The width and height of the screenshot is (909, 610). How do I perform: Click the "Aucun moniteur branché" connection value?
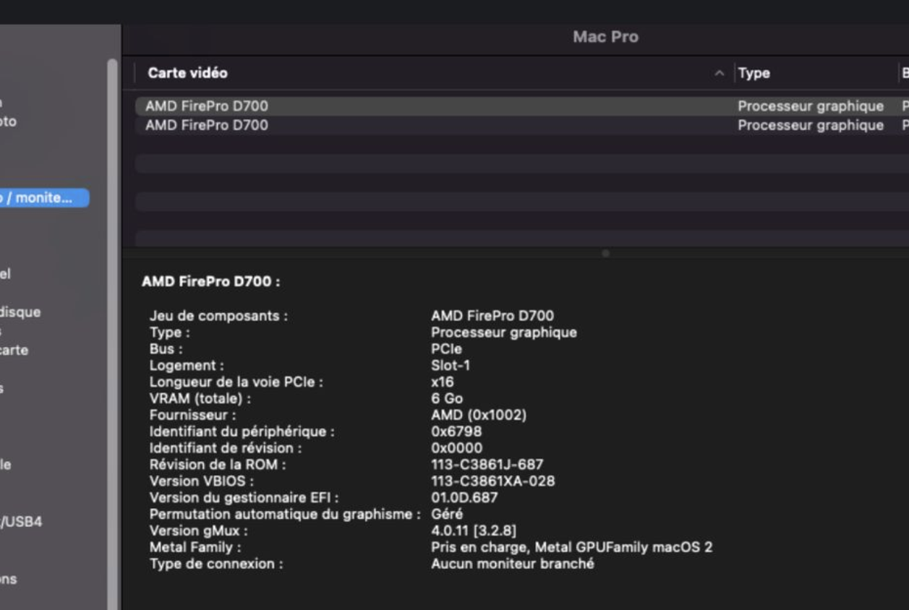512,564
